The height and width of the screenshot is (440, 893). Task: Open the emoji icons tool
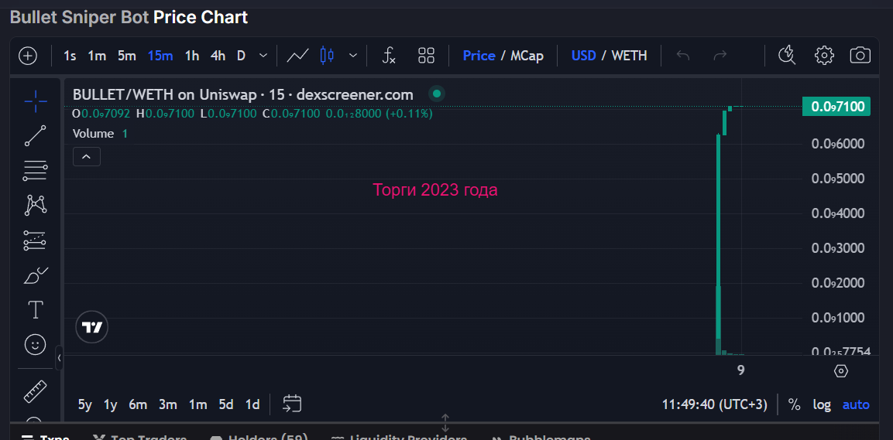35,345
